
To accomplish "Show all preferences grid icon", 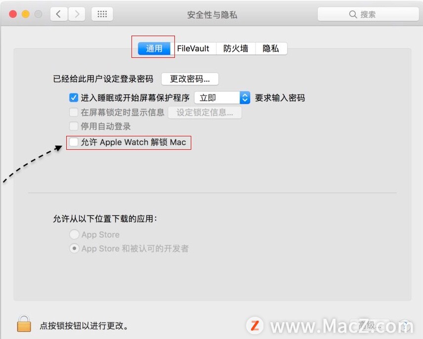I will (102, 14).
